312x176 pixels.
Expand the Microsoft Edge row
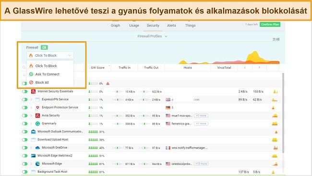tap(31, 164)
